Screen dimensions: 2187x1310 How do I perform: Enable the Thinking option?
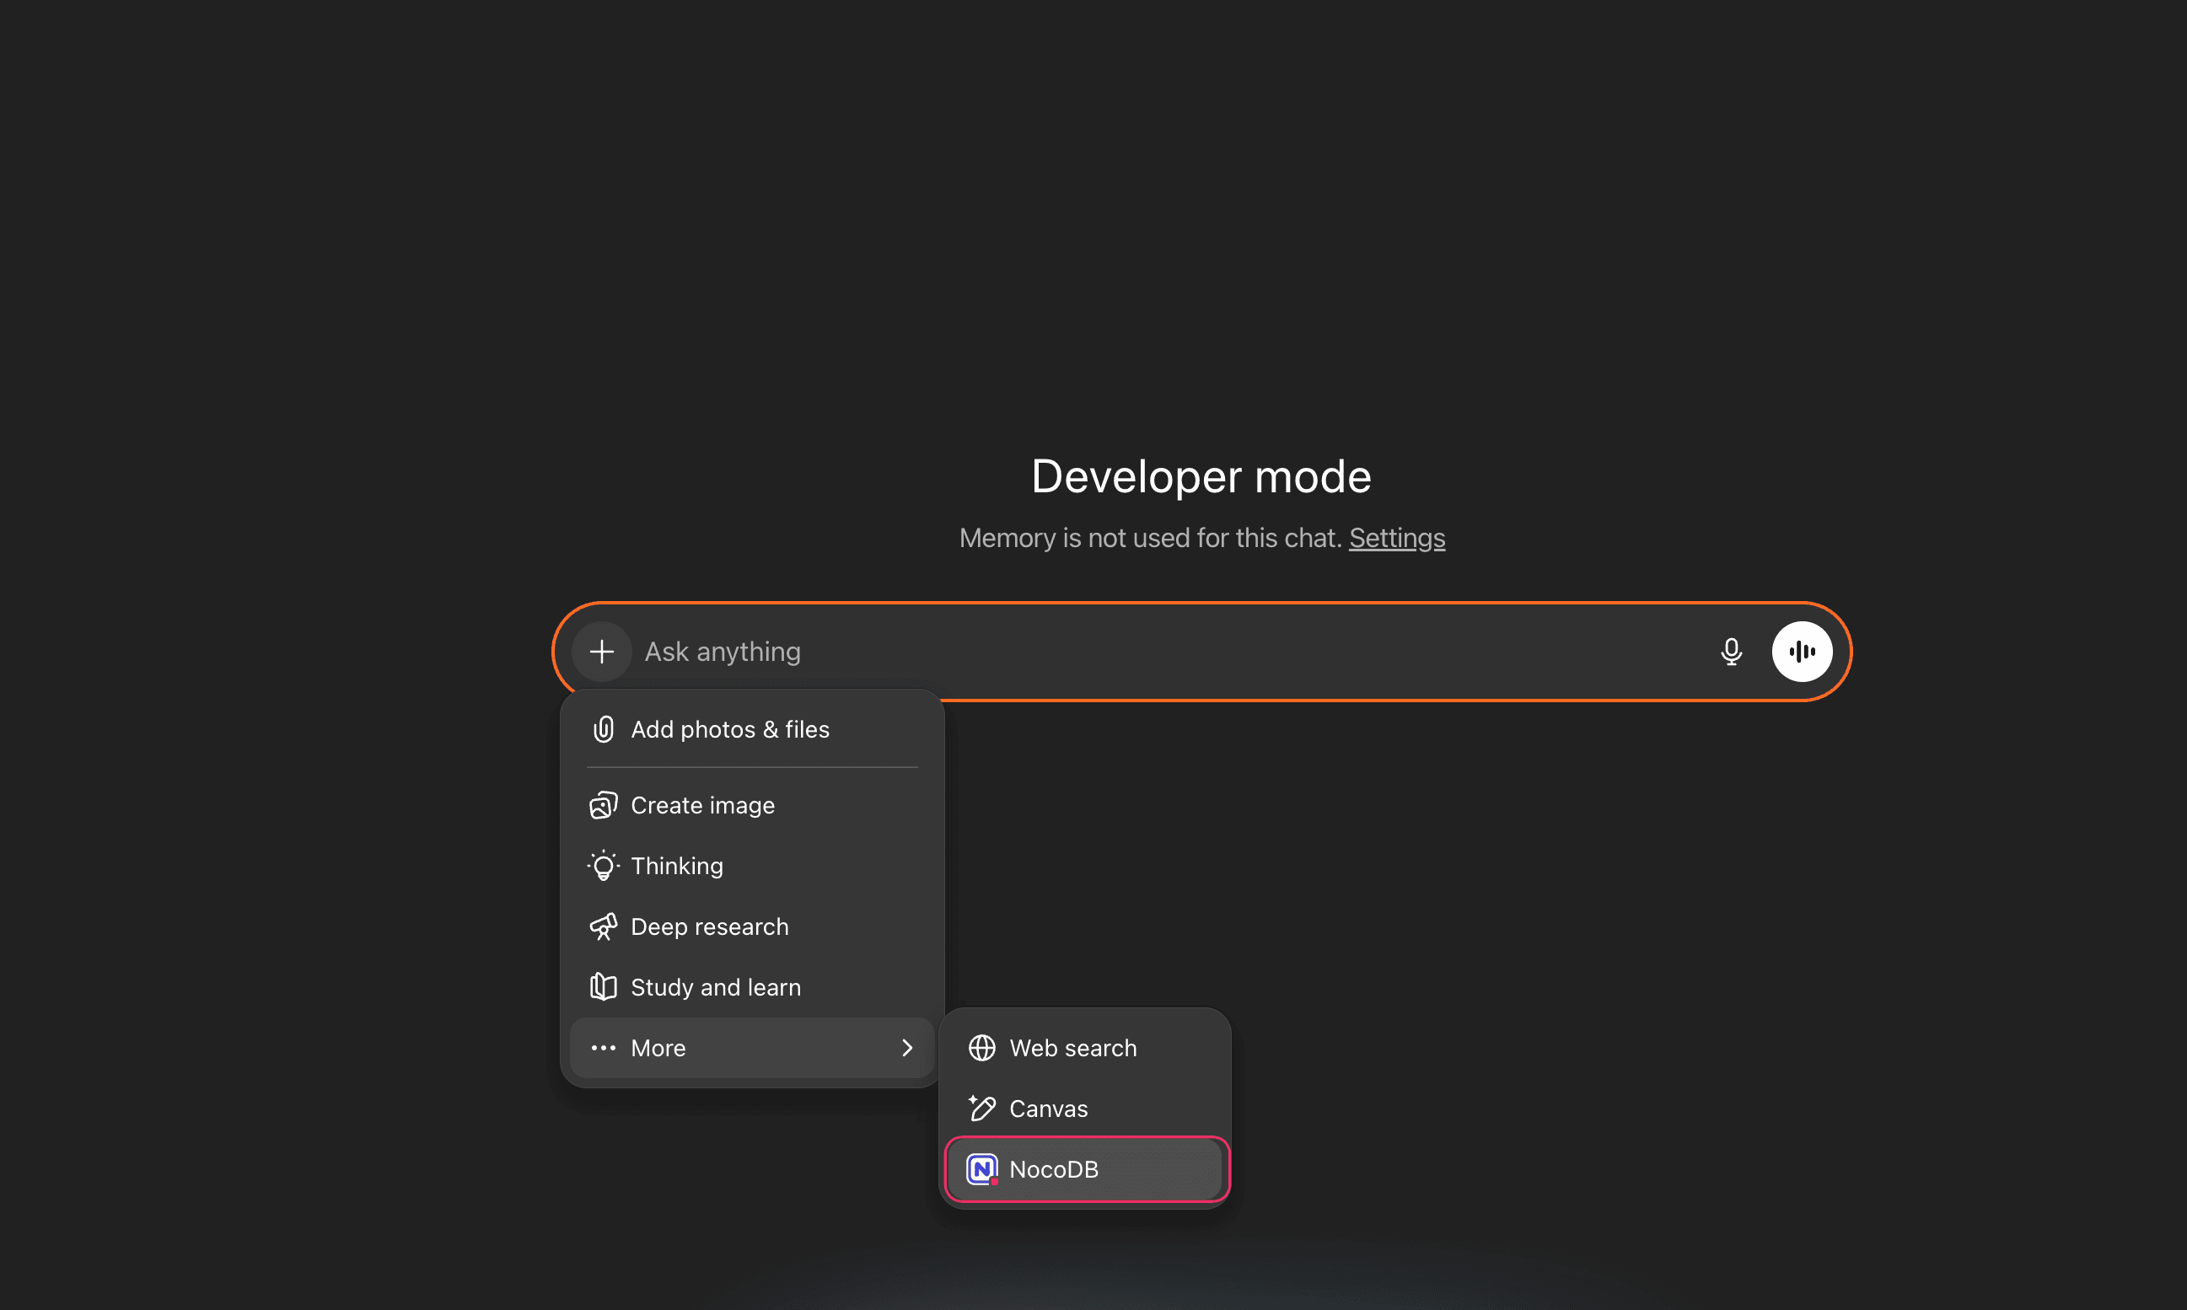pyautogui.click(x=676, y=866)
